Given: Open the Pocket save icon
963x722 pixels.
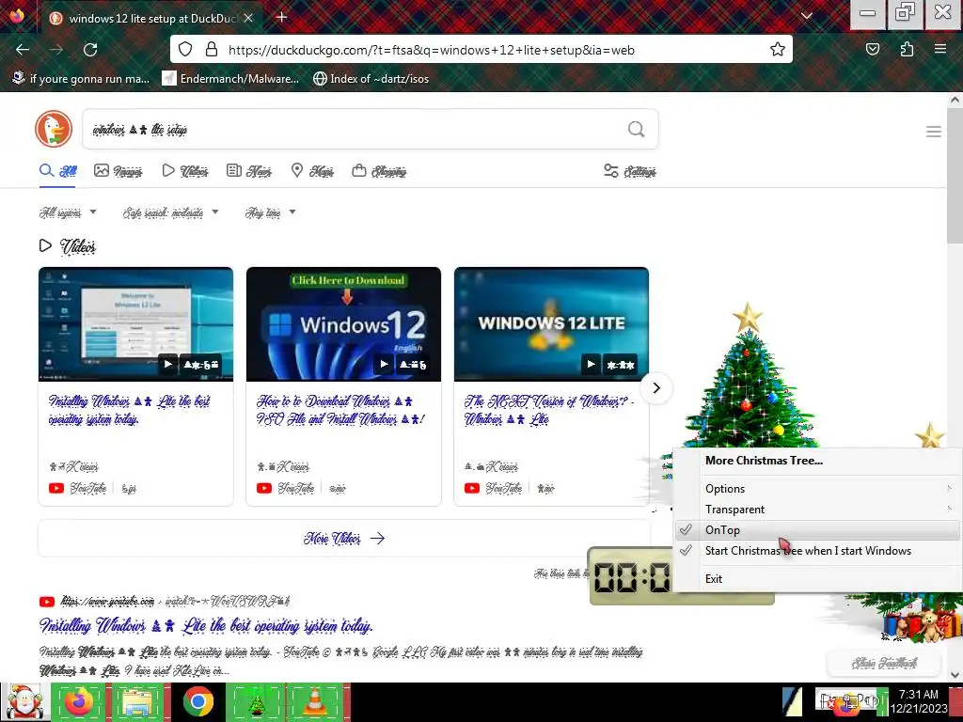Looking at the screenshot, I should (x=873, y=49).
